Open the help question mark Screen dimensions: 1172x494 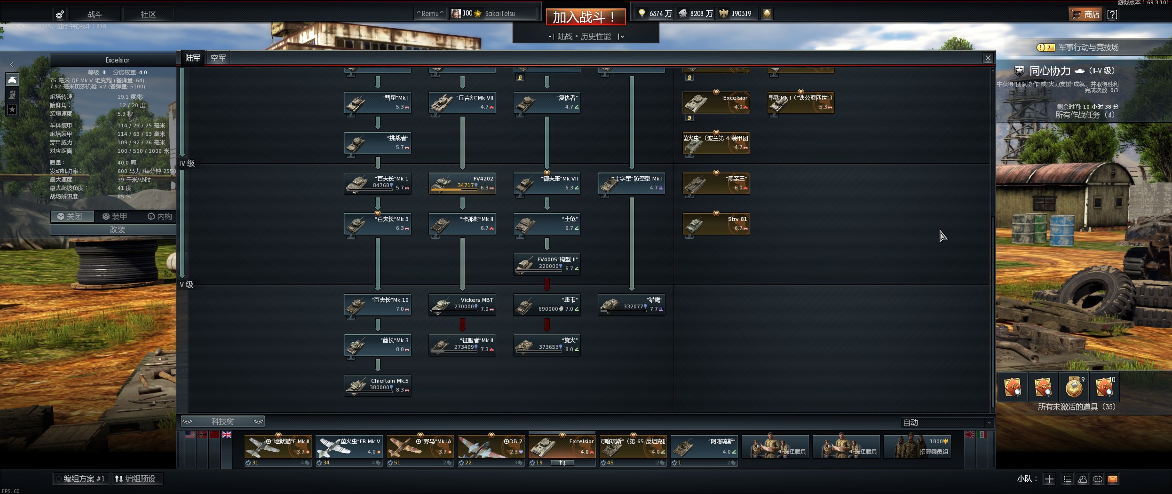click(x=1112, y=15)
